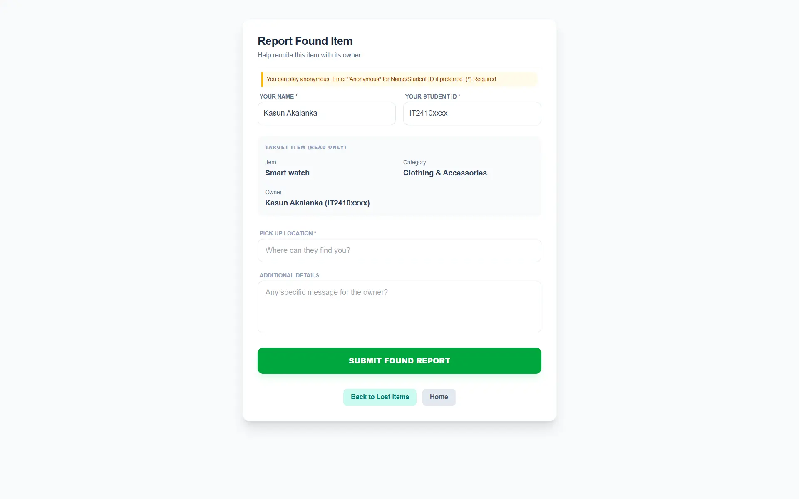Click the "Category" caption in target item
Screen dimensions: 799x499
coord(414,162)
